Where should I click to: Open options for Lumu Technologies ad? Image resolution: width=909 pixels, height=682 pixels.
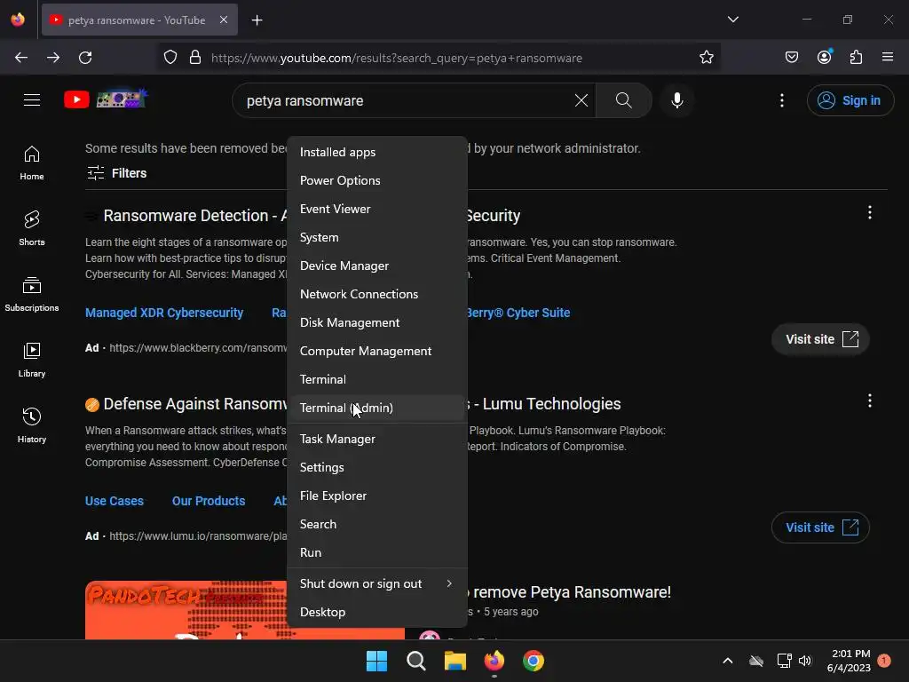pos(869,400)
